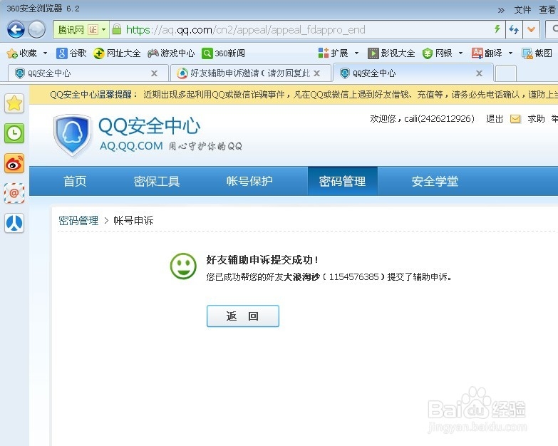Click the double chevron menu expander
The height and width of the screenshot is (446, 558).
tap(501, 10)
